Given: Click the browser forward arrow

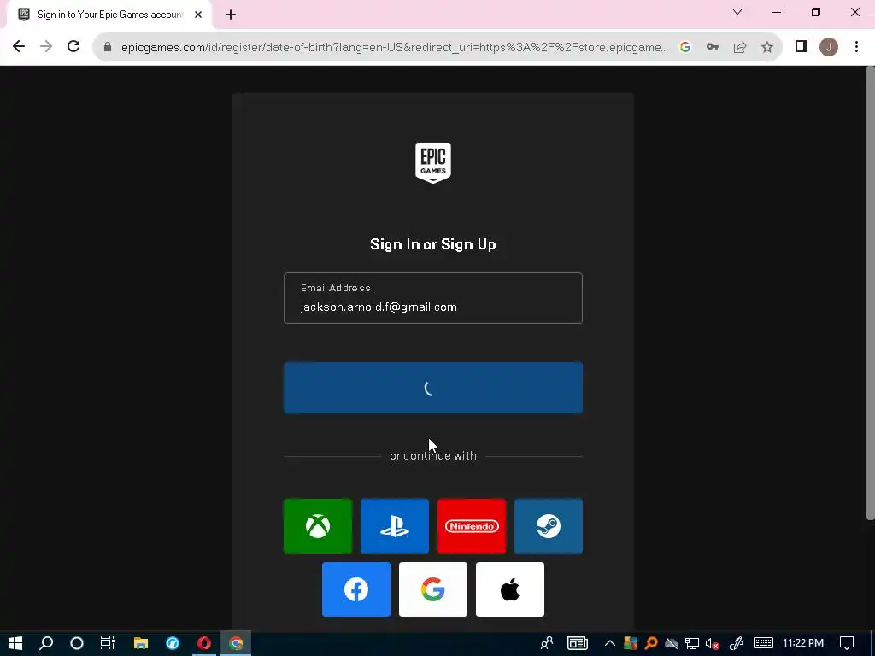Looking at the screenshot, I should click(x=46, y=47).
